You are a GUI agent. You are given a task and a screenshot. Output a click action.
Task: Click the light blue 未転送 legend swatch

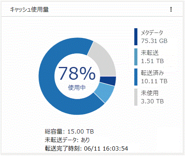[x=136, y=57]
